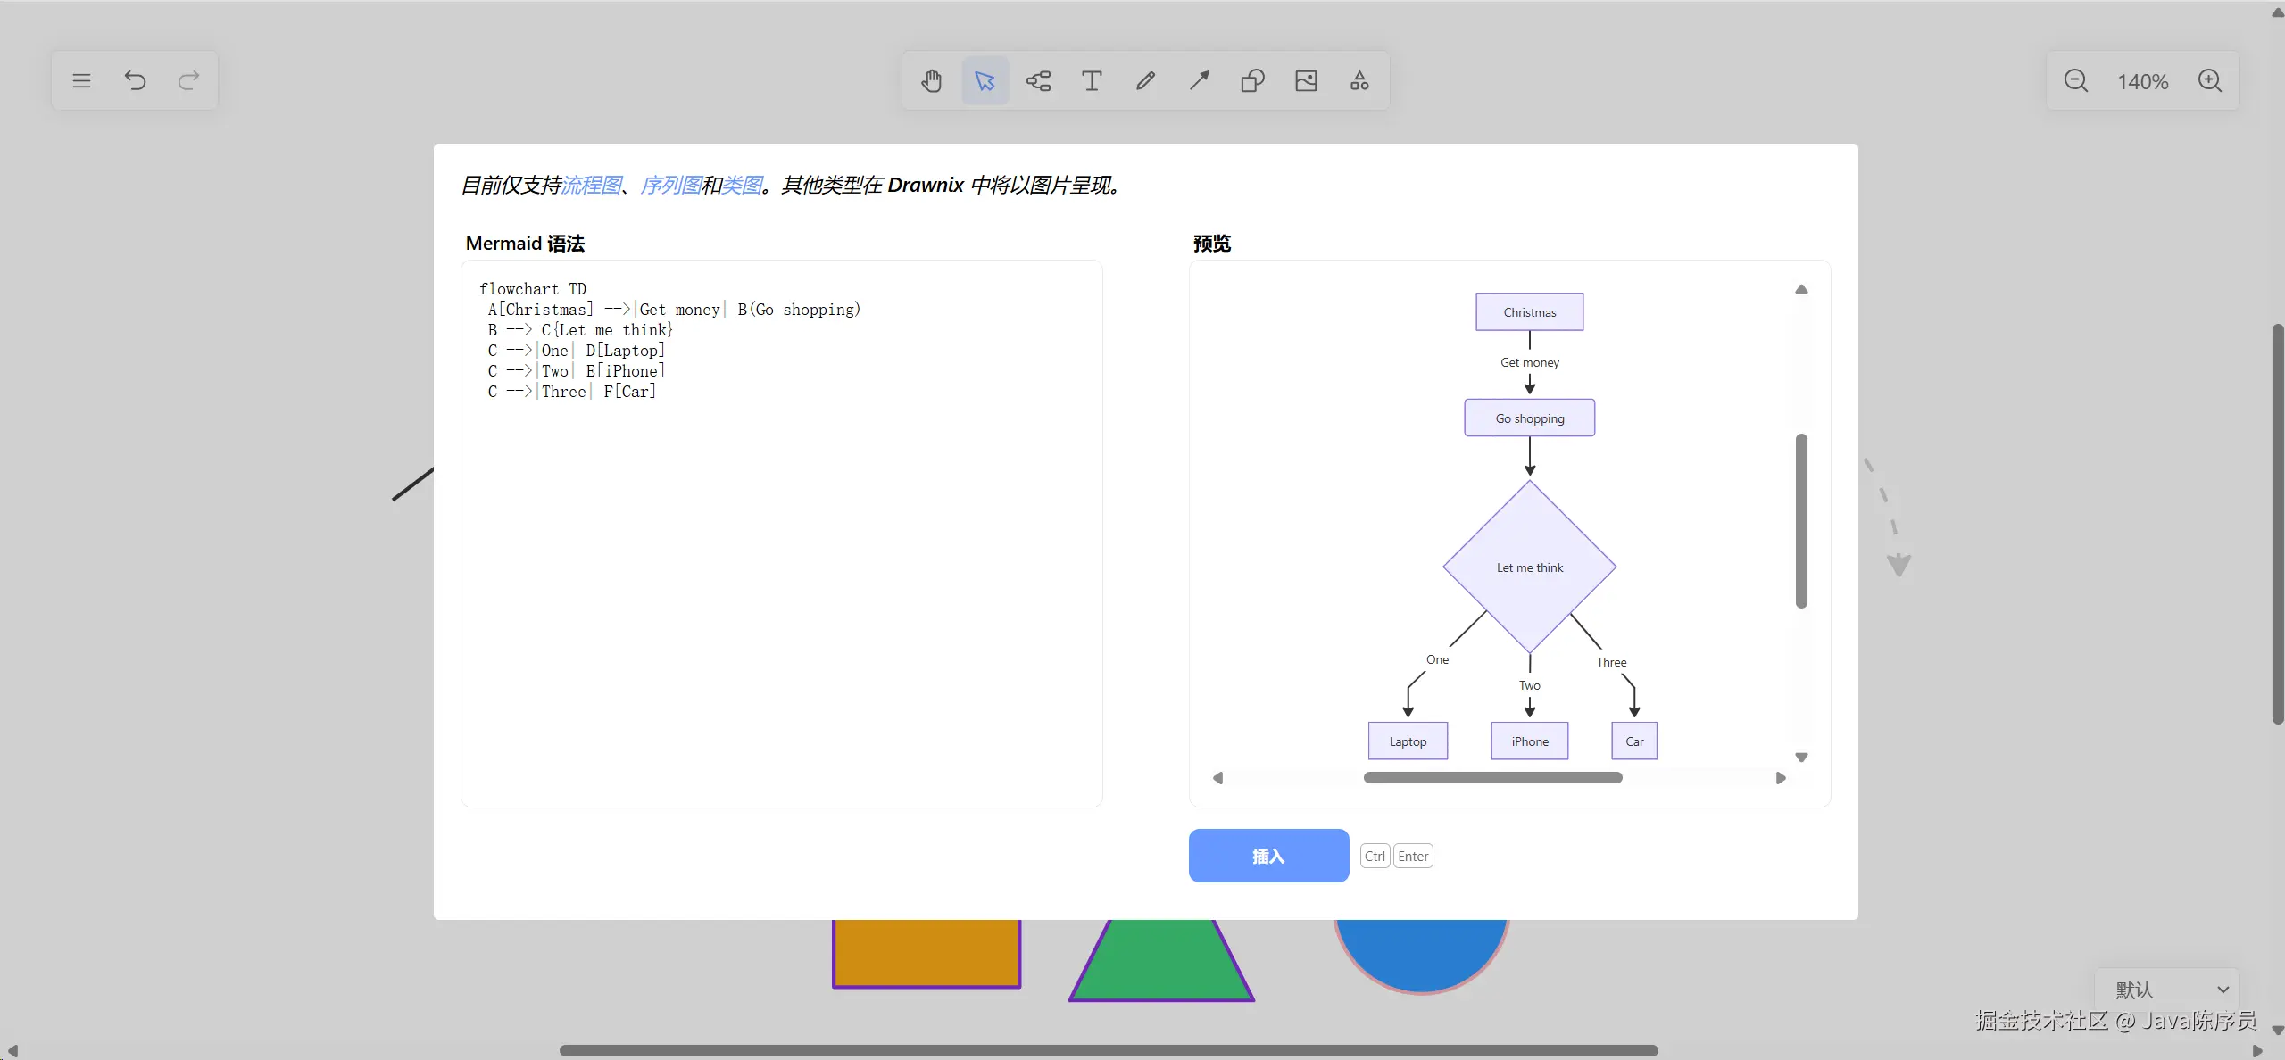The height and width of the screenshot is (1060, 2285).
Task: Select the arrow selection tool
Action: 985,81
